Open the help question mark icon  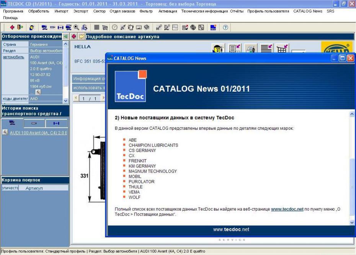point(225,27)
